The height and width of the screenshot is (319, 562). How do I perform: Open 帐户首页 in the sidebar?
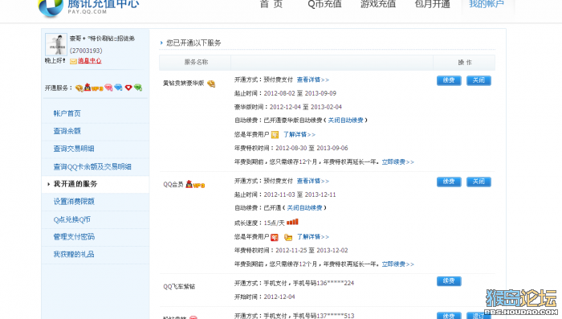pyautogui.click(x=67, y=113)
